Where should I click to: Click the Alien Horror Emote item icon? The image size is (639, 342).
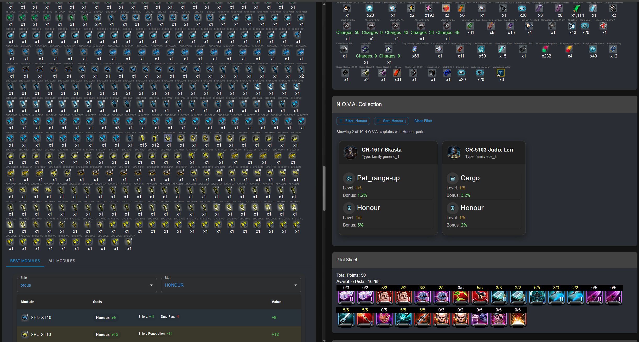pyautogui.click(x=369, y=8)
